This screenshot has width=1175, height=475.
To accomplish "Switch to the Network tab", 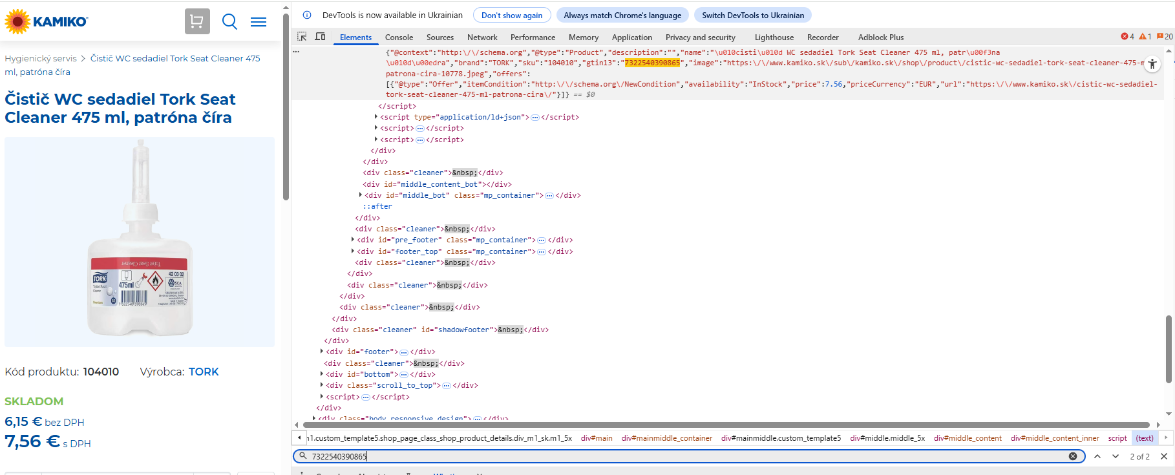I will point(482,37).
